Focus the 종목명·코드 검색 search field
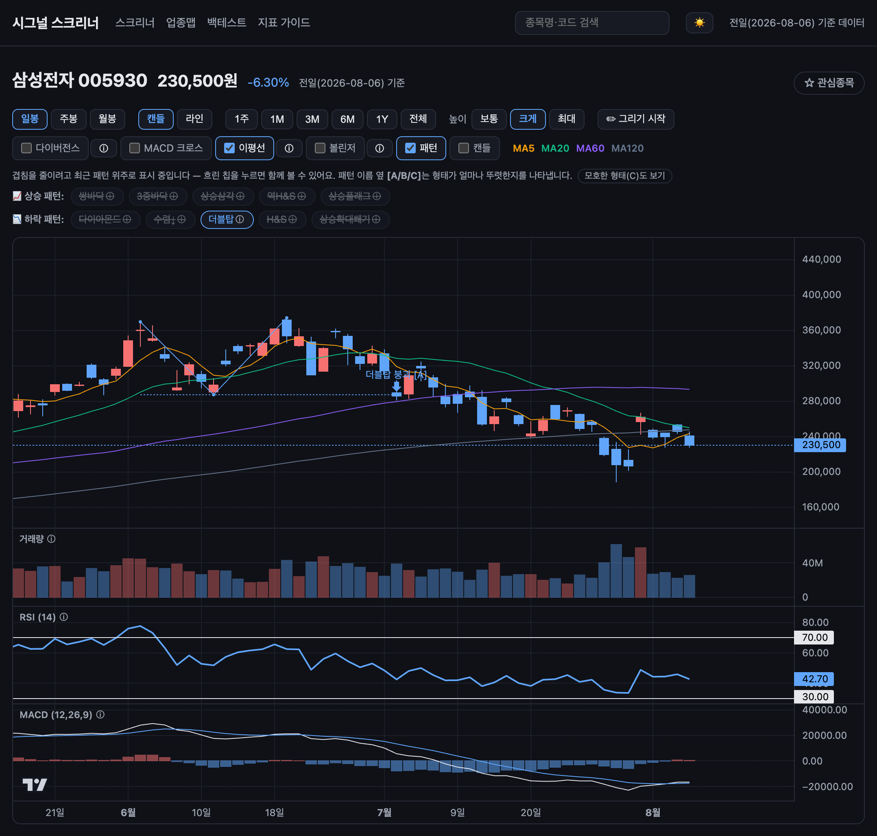877x836 pixels. pyautogui.click(x=592, y=23)
